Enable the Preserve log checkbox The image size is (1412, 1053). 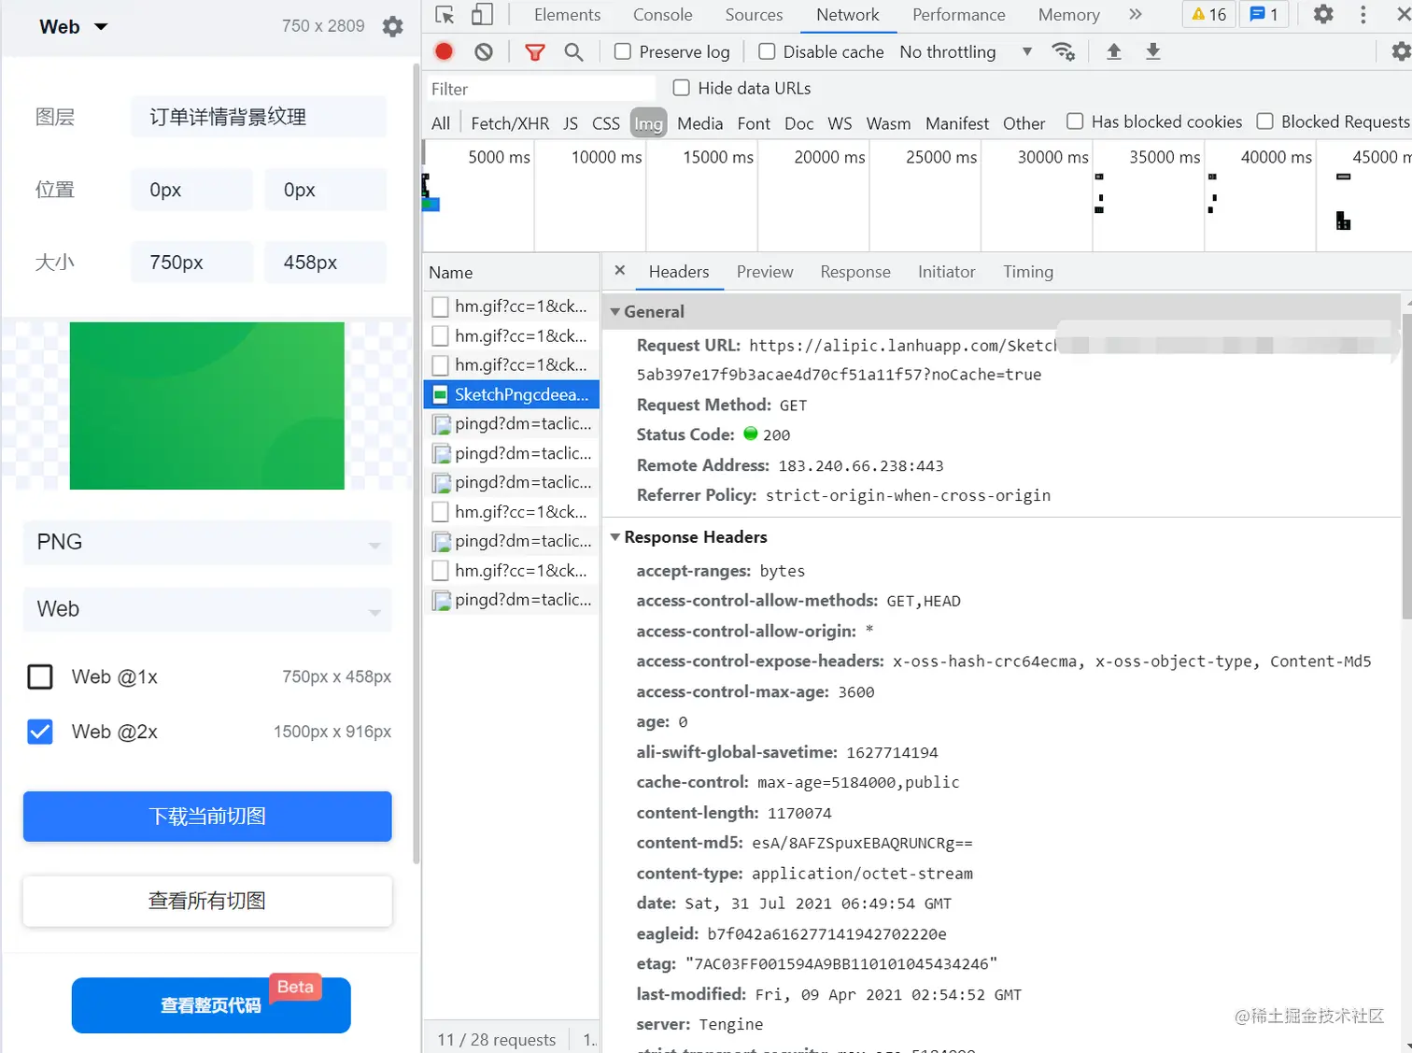click(621, 51)
